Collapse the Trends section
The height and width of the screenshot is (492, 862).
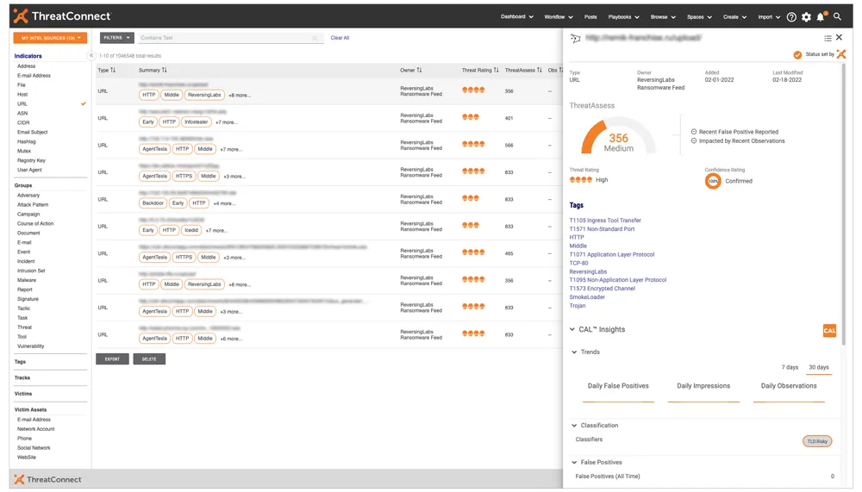(x=574, y=352)
